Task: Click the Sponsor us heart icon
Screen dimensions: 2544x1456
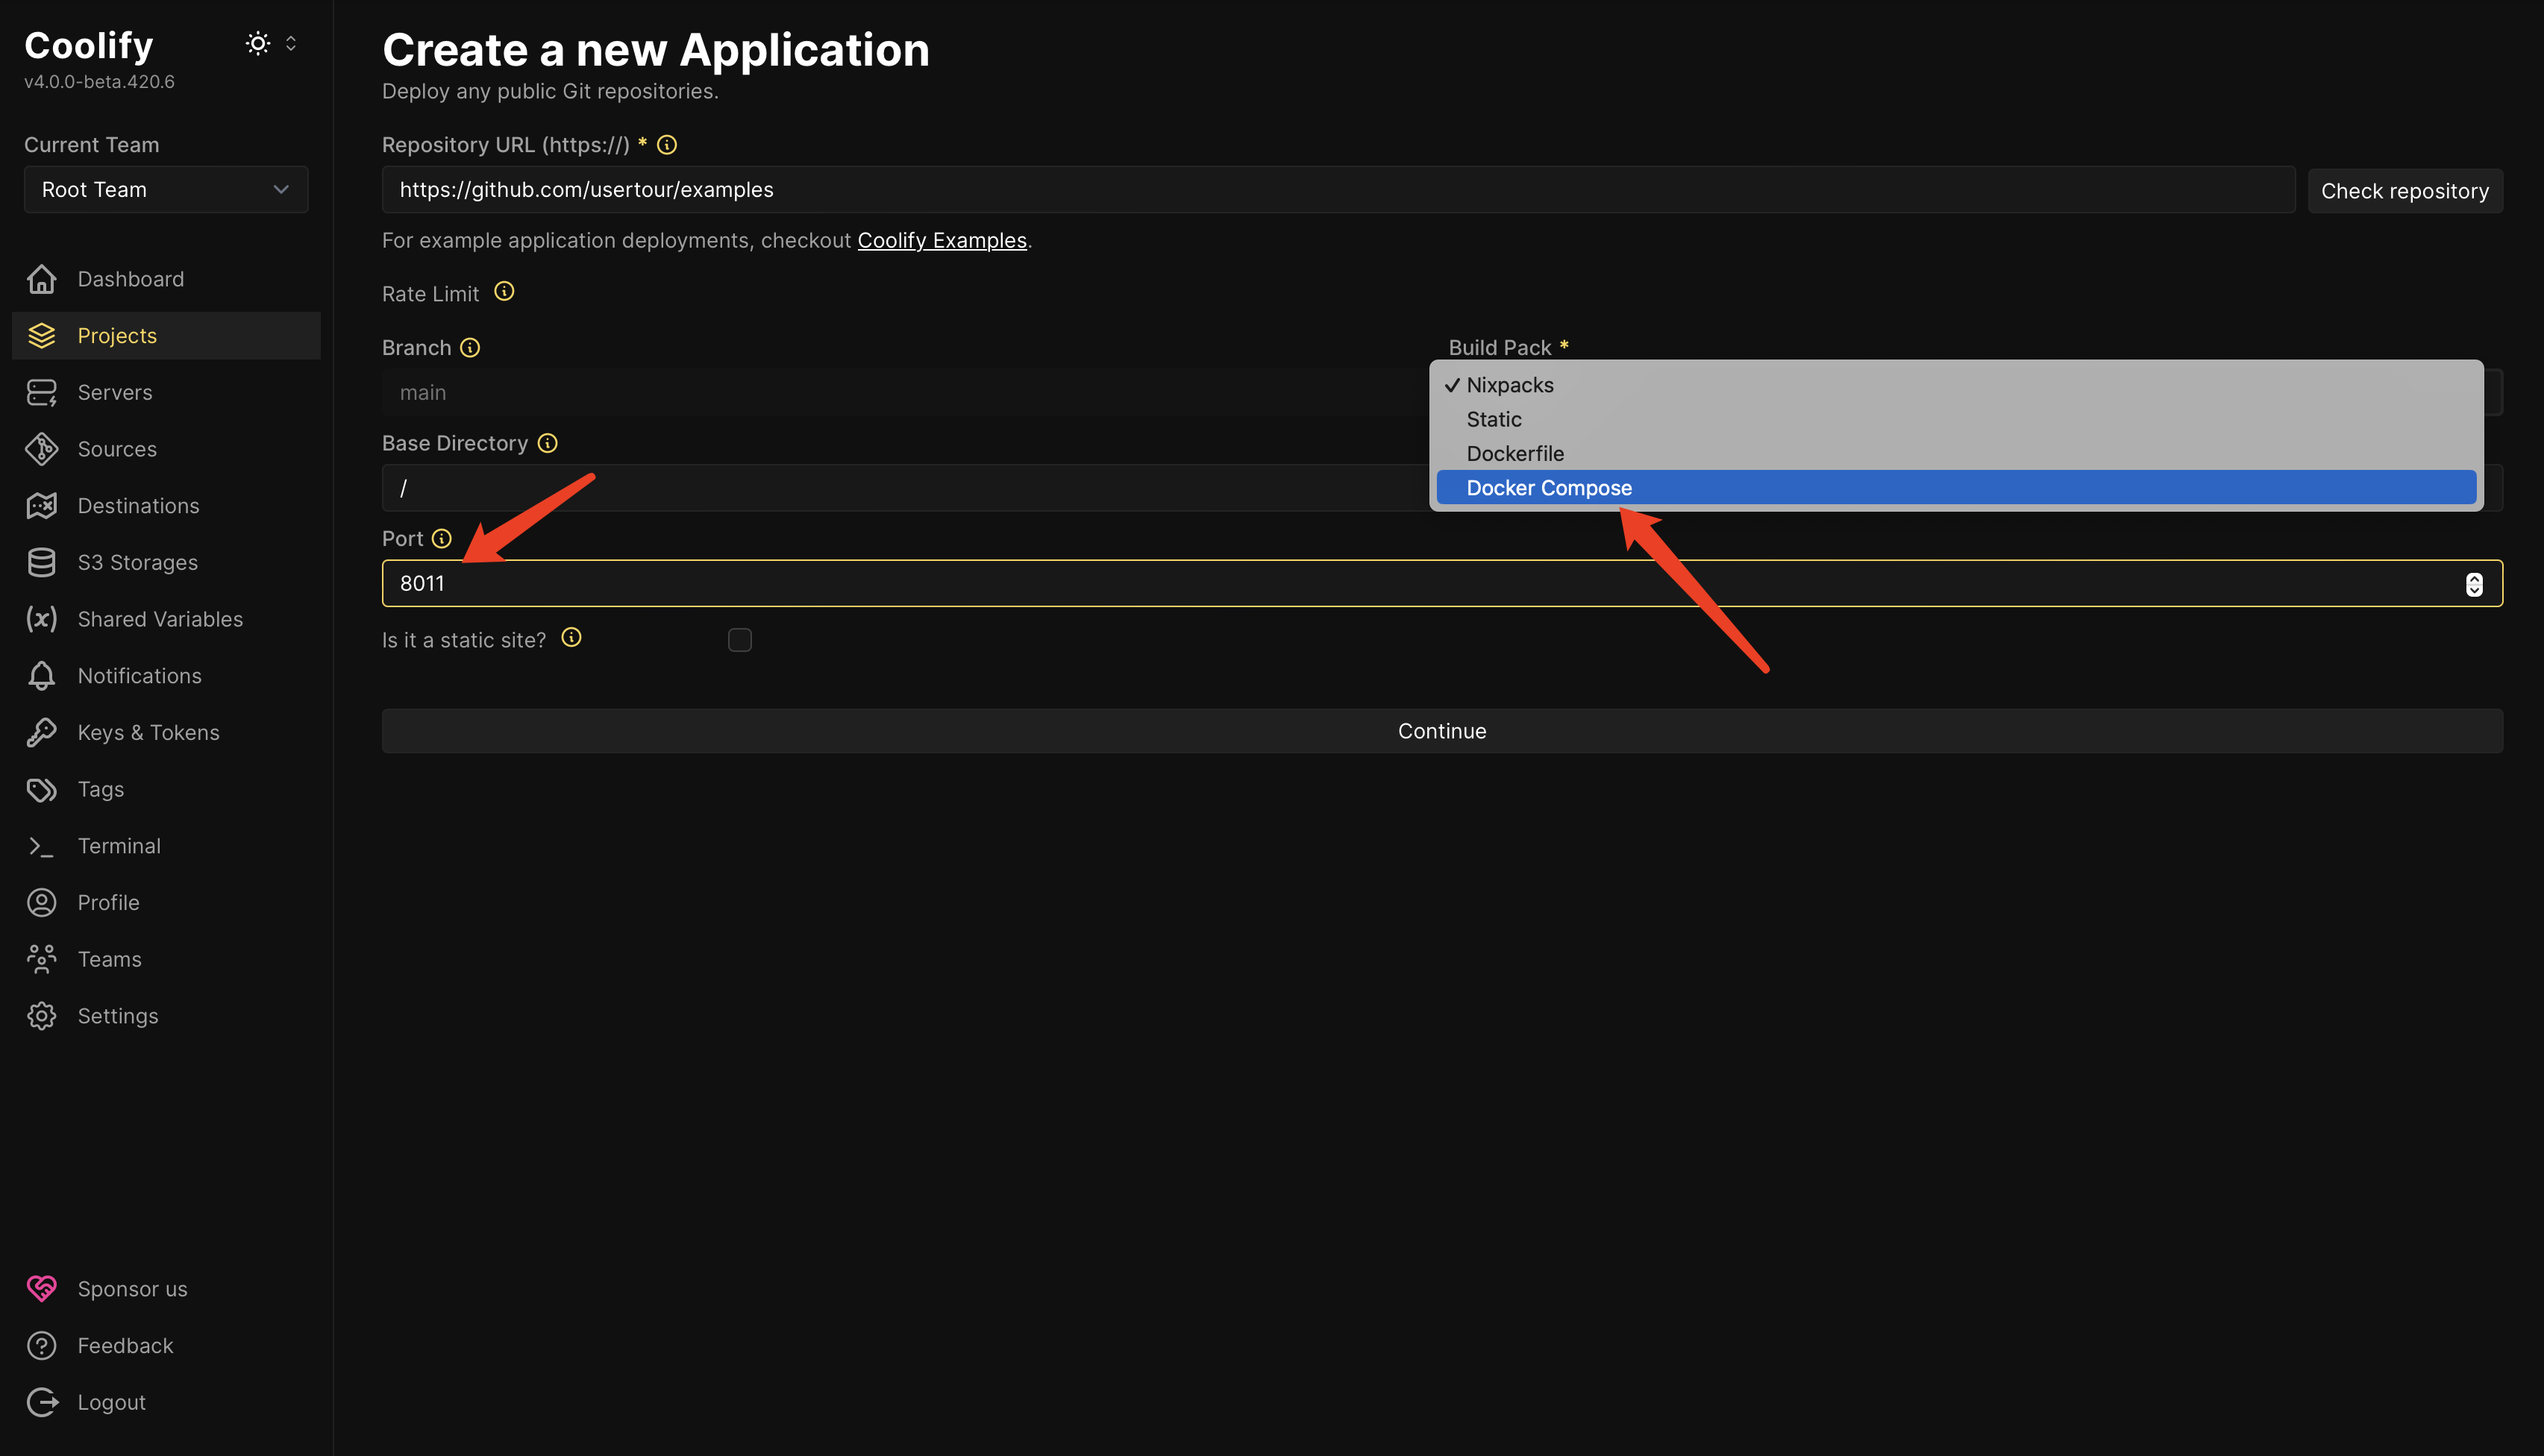Action: (x=41, y=1288)
